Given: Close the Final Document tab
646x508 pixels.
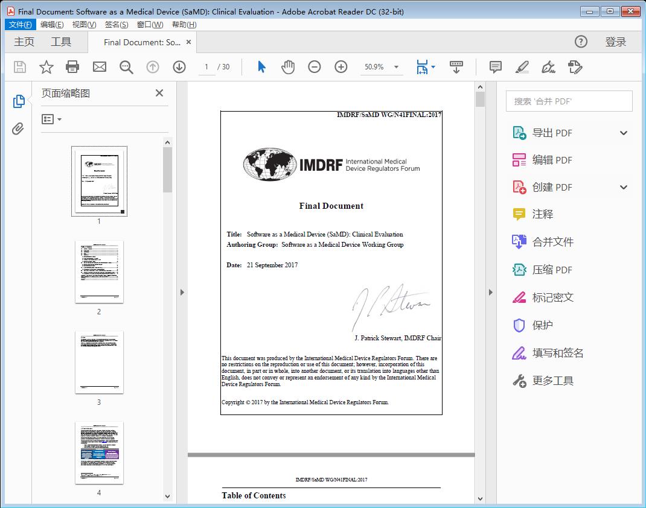Looking at the screenshot, I should [x=189, y=42].
